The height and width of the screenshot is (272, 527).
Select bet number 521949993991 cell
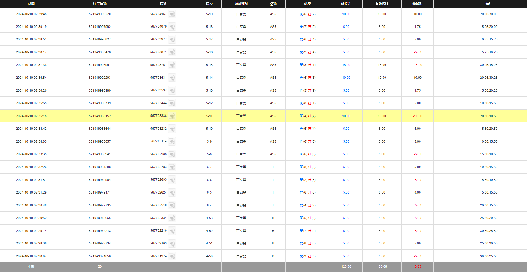pos(100,65)
